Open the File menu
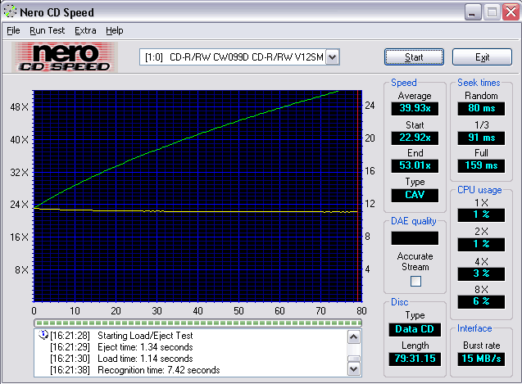 (13, 30)
